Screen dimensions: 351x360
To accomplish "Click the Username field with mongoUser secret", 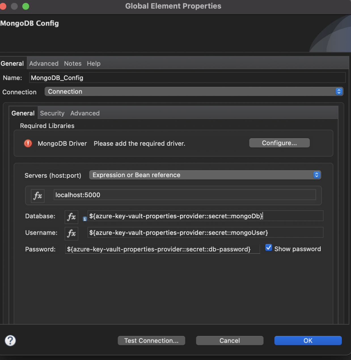I will [x=205, y=232].
